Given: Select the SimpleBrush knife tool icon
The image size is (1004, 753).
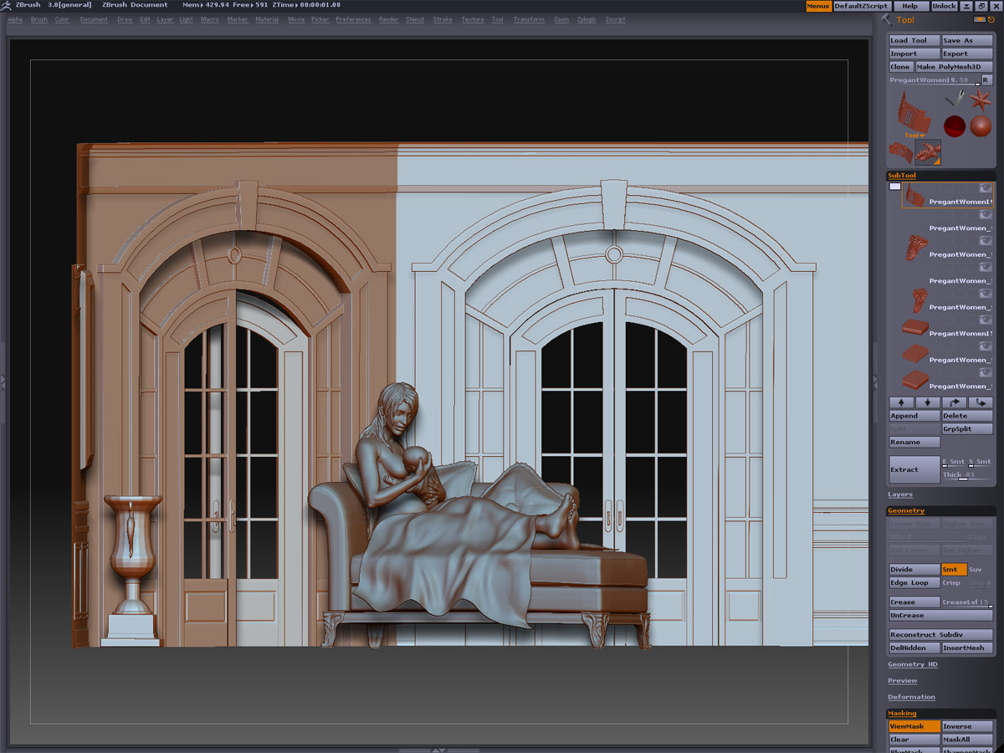Looking at the screenshot, I should click(x=955, y=100).
